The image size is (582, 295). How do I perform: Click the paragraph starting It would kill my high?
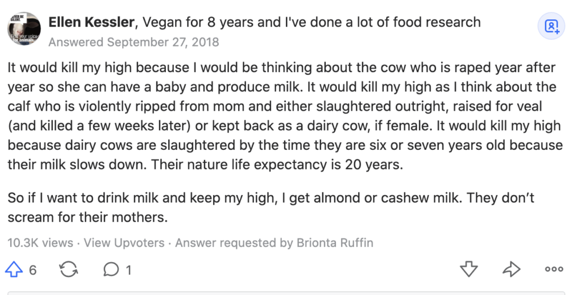point(285,116)
